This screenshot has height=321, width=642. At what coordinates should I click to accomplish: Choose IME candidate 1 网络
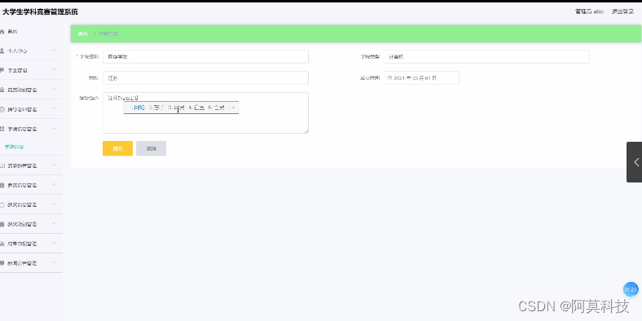tap(137, 108)
